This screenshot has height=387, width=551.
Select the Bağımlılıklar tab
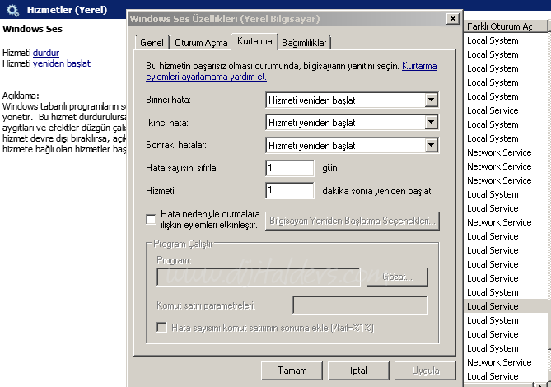(x=304, y=43)
